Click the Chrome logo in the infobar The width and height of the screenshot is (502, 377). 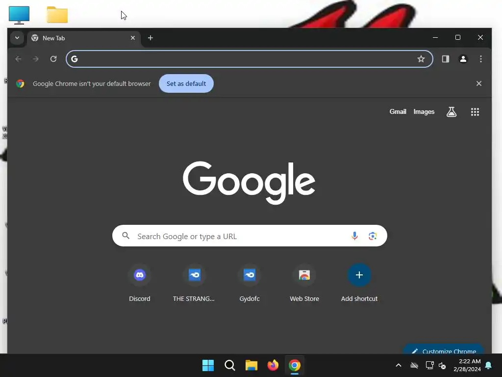pos(20,83)
